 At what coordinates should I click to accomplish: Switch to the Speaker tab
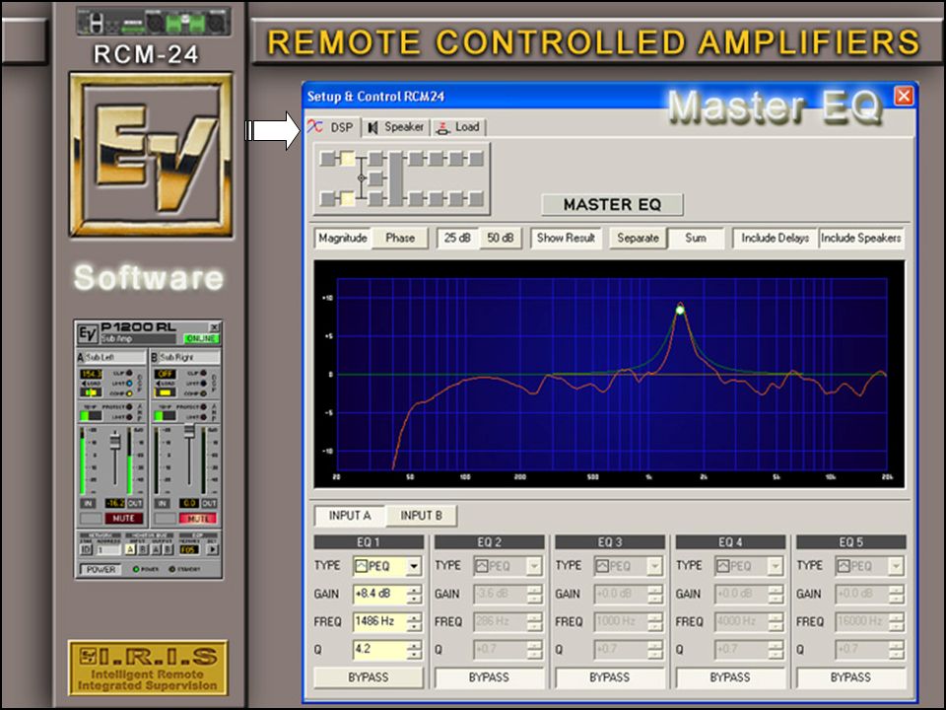click(x=396, y=127)
